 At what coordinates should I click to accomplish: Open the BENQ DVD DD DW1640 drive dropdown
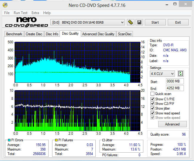click(88, 22)
